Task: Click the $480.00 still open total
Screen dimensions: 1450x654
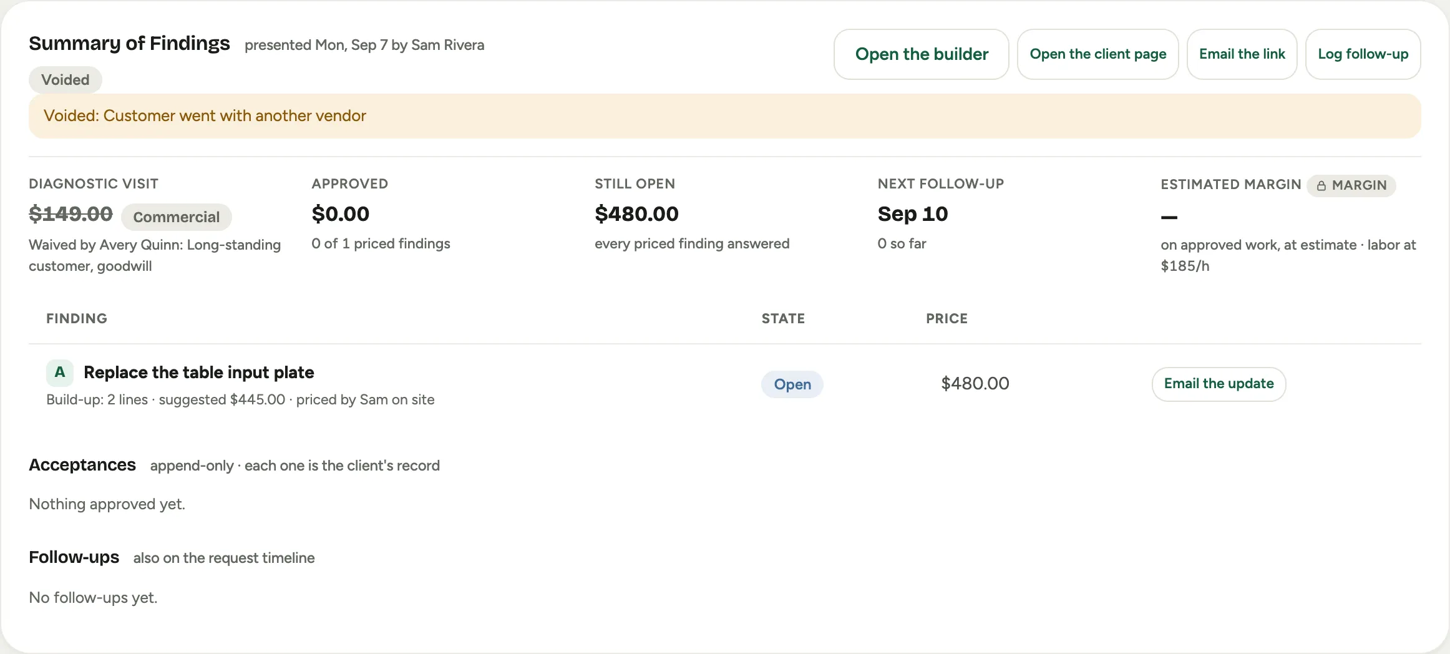Action: coord(636,214)
